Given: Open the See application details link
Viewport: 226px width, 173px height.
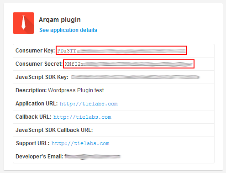Looking at the screenshot, I should point(68,30).
